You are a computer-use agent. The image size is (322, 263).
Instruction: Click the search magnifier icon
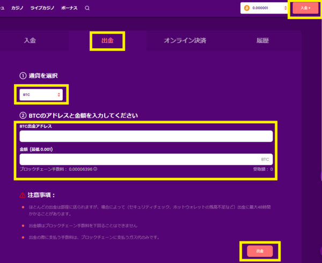[87, 8]
